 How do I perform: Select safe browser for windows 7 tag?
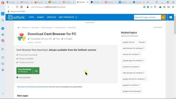(x=133, y=73)
